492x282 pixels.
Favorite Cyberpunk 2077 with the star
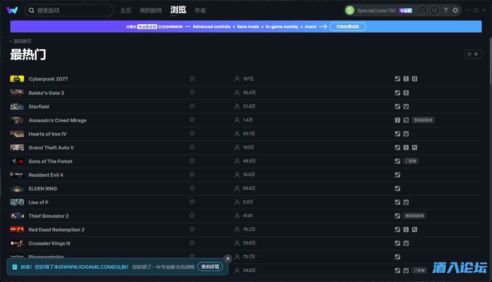192,79
